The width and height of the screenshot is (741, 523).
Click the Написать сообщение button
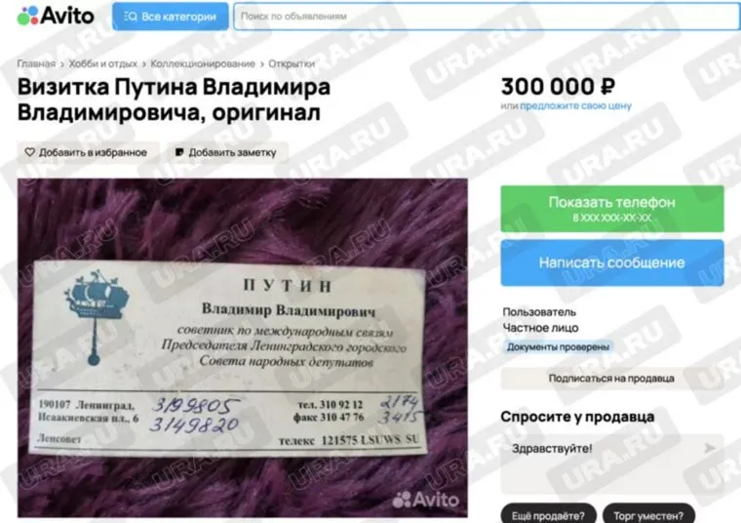[x=612, y=262]
